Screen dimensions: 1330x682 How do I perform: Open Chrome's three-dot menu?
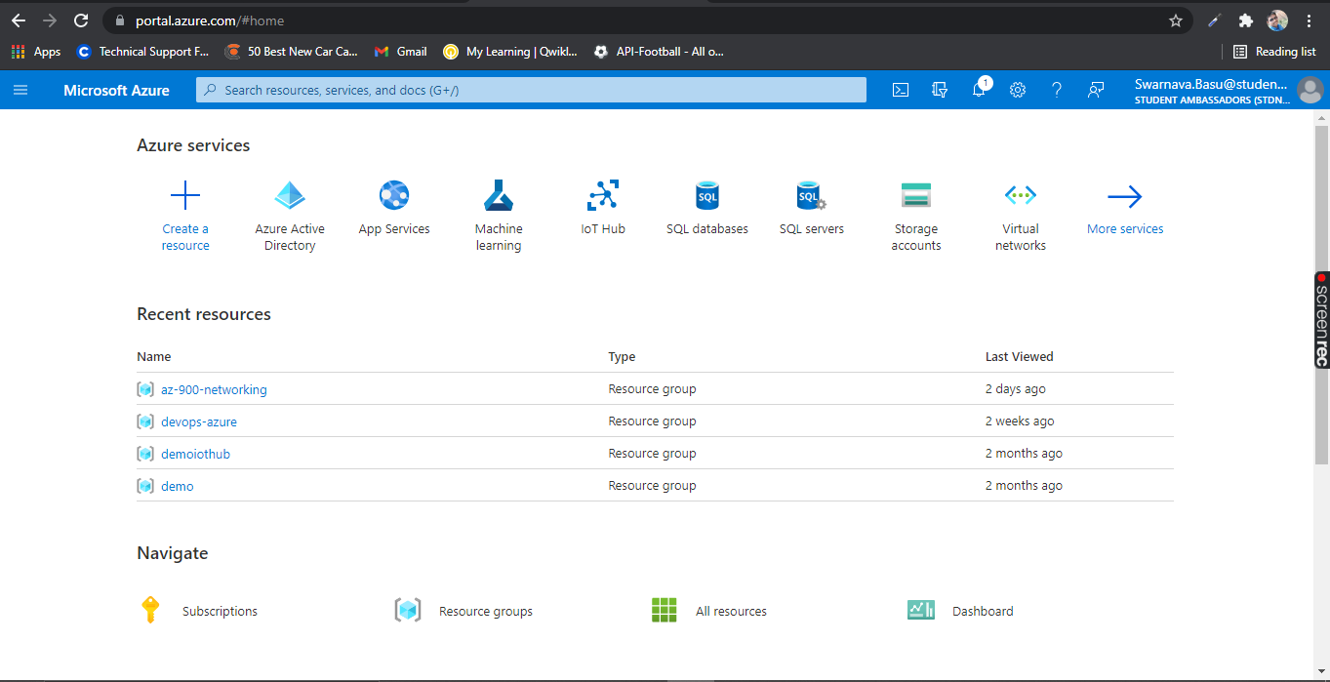pyautogui.click(x=1310, y=20)
